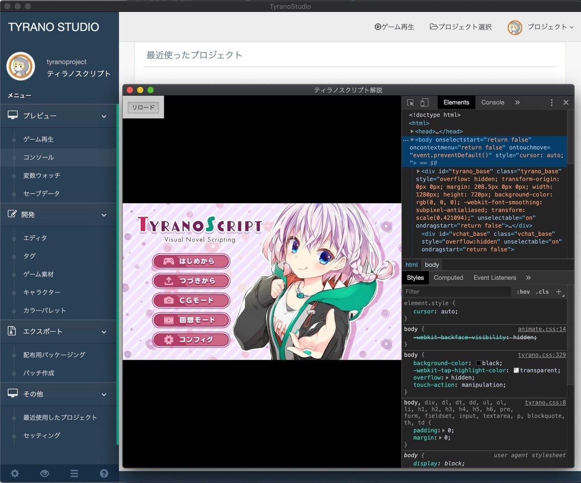
Task: Click the edit icon next to 開発
Action: click(12, 214)
